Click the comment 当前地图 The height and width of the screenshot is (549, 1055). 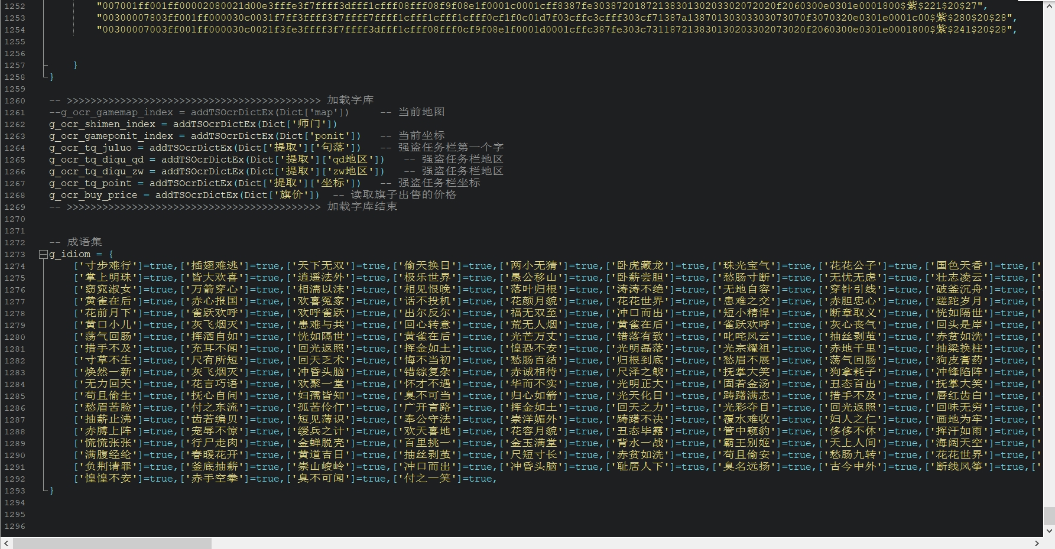pyautogui.click(x=421, y=112)
